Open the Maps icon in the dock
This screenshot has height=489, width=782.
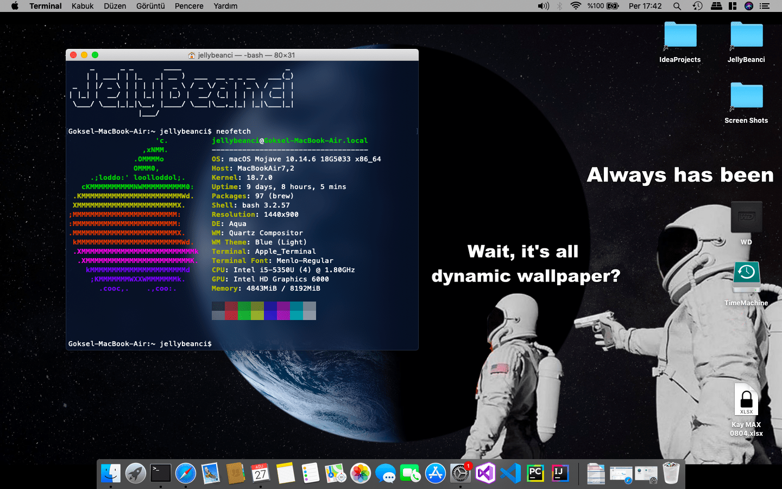[x=336, y=473]
